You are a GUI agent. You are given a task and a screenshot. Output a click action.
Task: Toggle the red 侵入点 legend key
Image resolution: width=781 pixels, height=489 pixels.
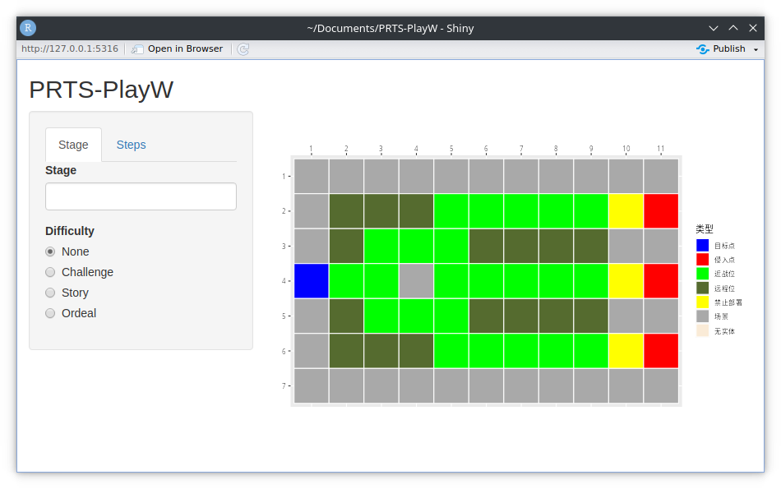pos(700,259)
